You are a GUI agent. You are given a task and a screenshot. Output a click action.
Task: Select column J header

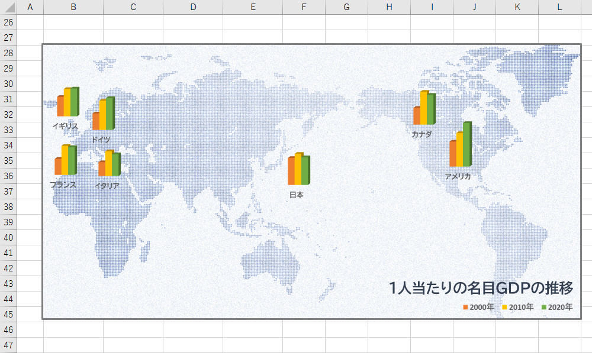pos(475,7)
